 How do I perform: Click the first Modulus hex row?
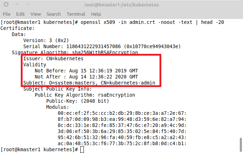point(122,113)
